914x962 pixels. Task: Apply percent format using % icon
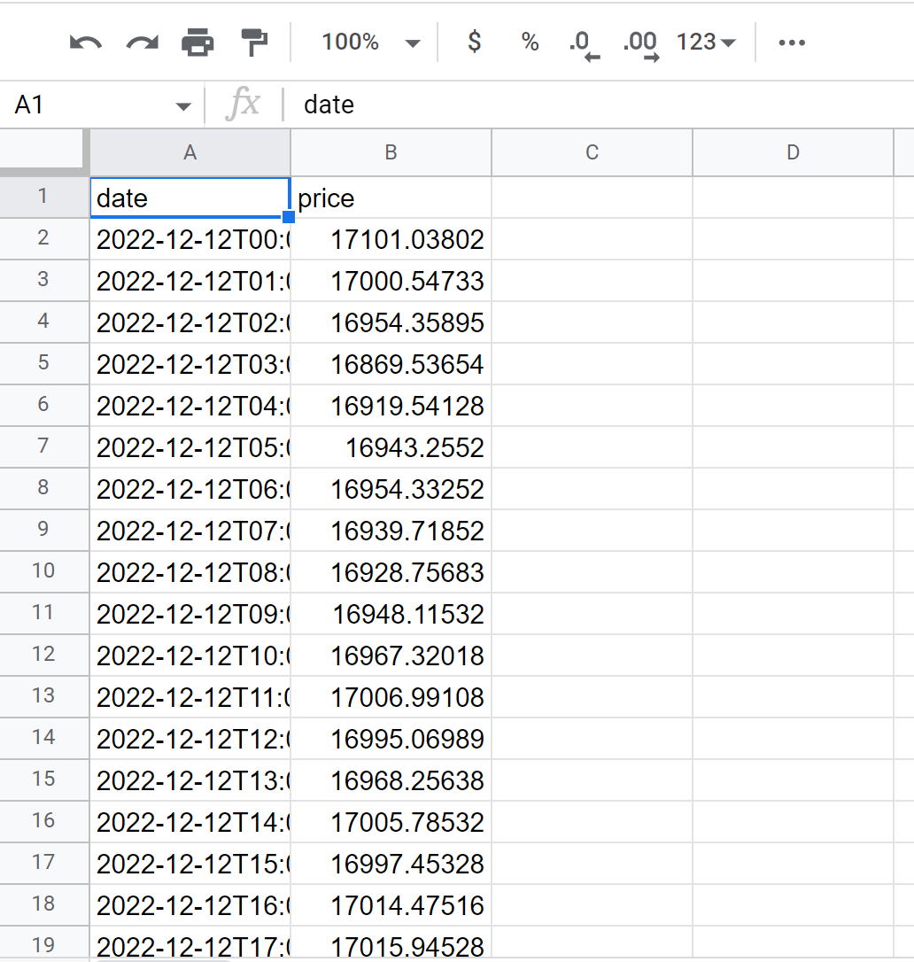tap(530, 42)
